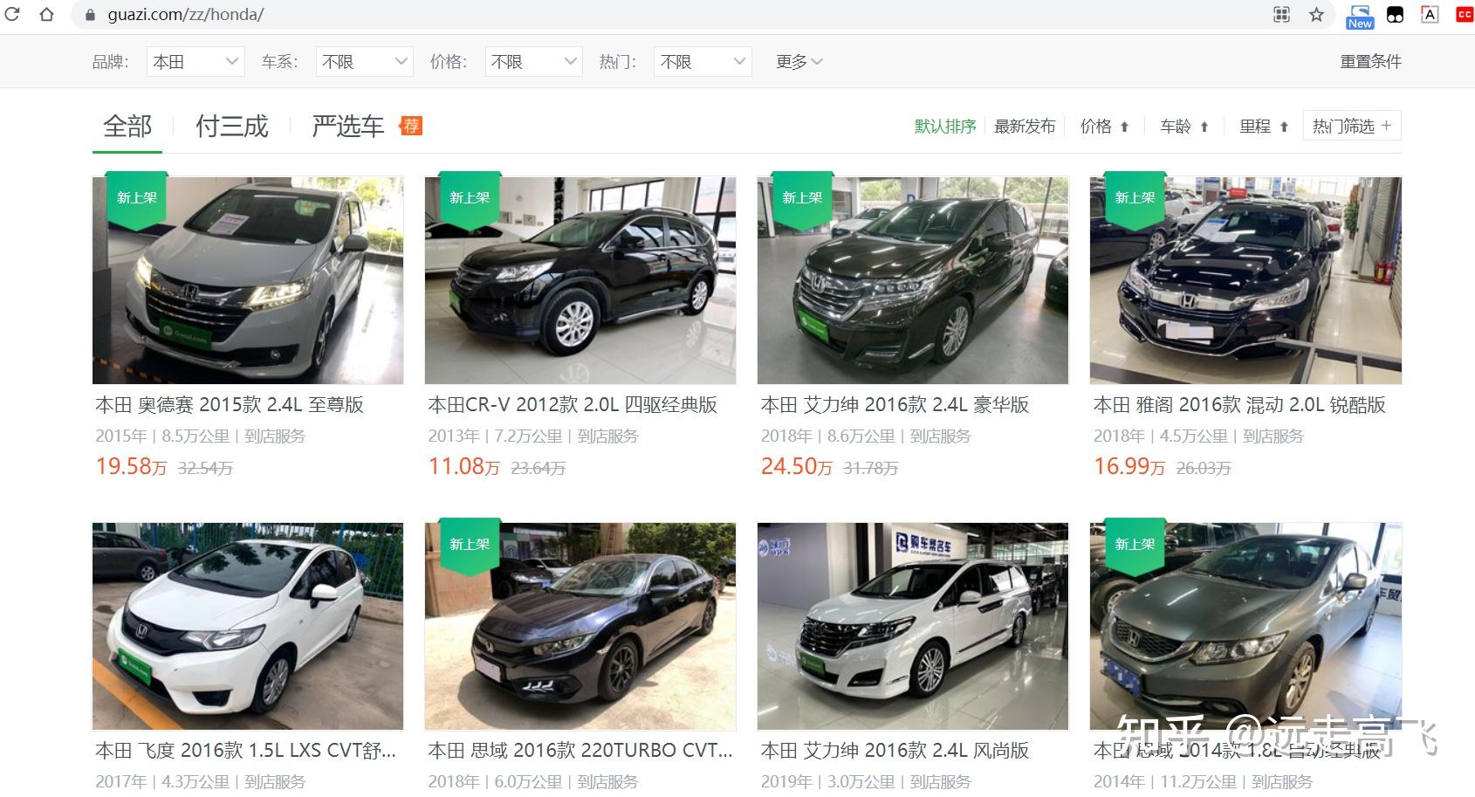1475x797 pixels.
Task: Open the 热门 filter dropdown
Action: pos(703,61)
